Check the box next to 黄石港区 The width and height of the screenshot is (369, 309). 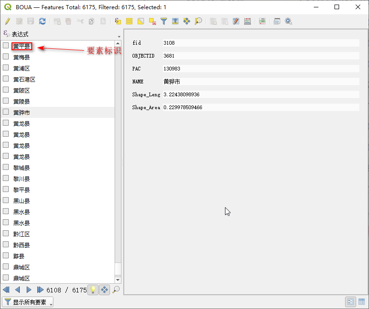[x=6, y=79]
